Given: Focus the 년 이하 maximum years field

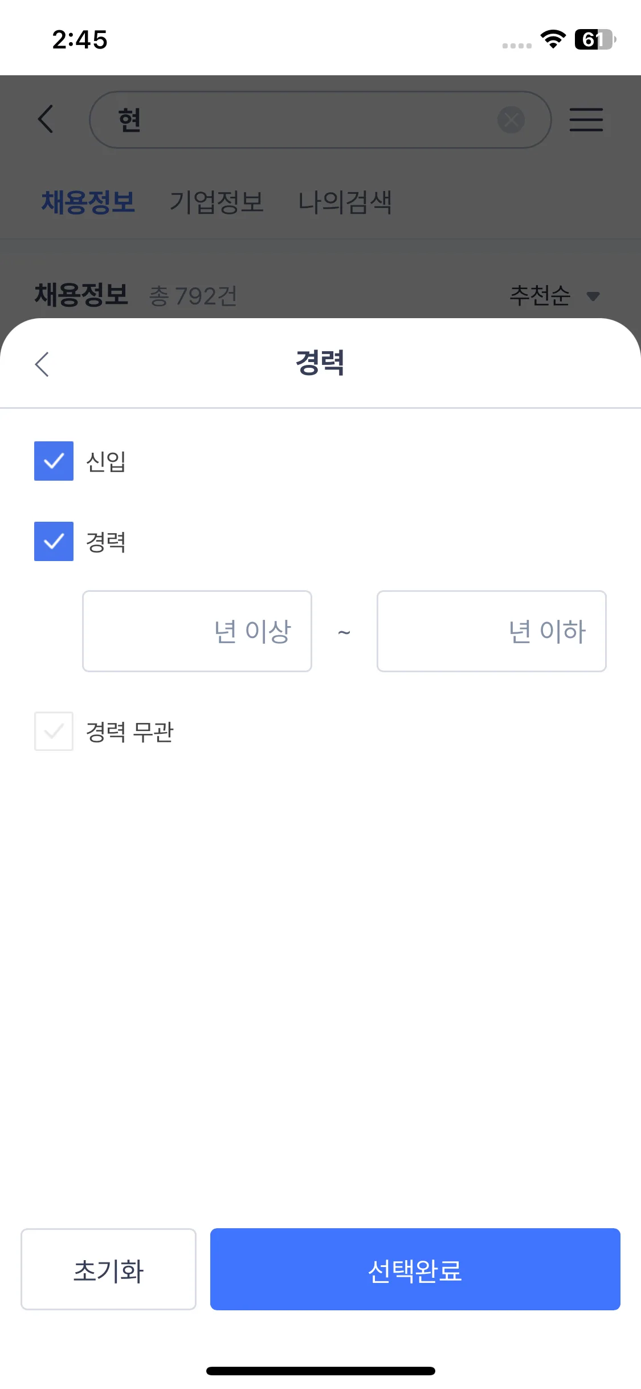Looking at the screenshot, I should 491,631.
